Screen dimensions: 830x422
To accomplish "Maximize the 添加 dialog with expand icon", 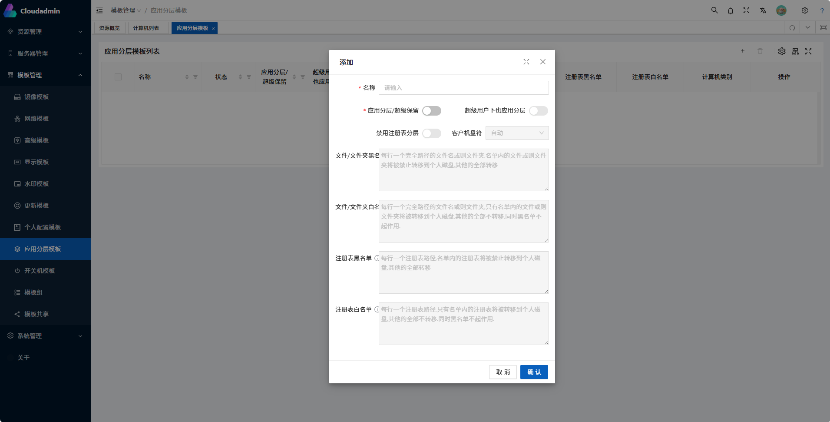I will (x=526, y=62).
